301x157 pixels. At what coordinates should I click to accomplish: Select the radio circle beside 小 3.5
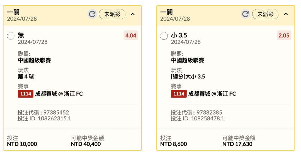tap(164, 36)
